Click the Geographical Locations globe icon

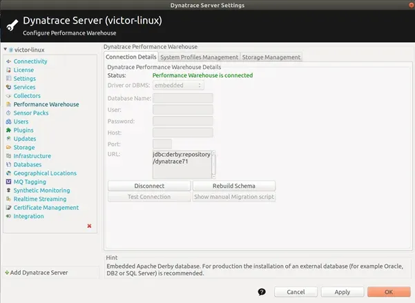tap(9, 173)
